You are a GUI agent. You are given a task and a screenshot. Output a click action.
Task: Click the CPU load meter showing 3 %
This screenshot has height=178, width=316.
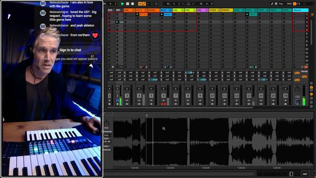[x=297, y=3]
